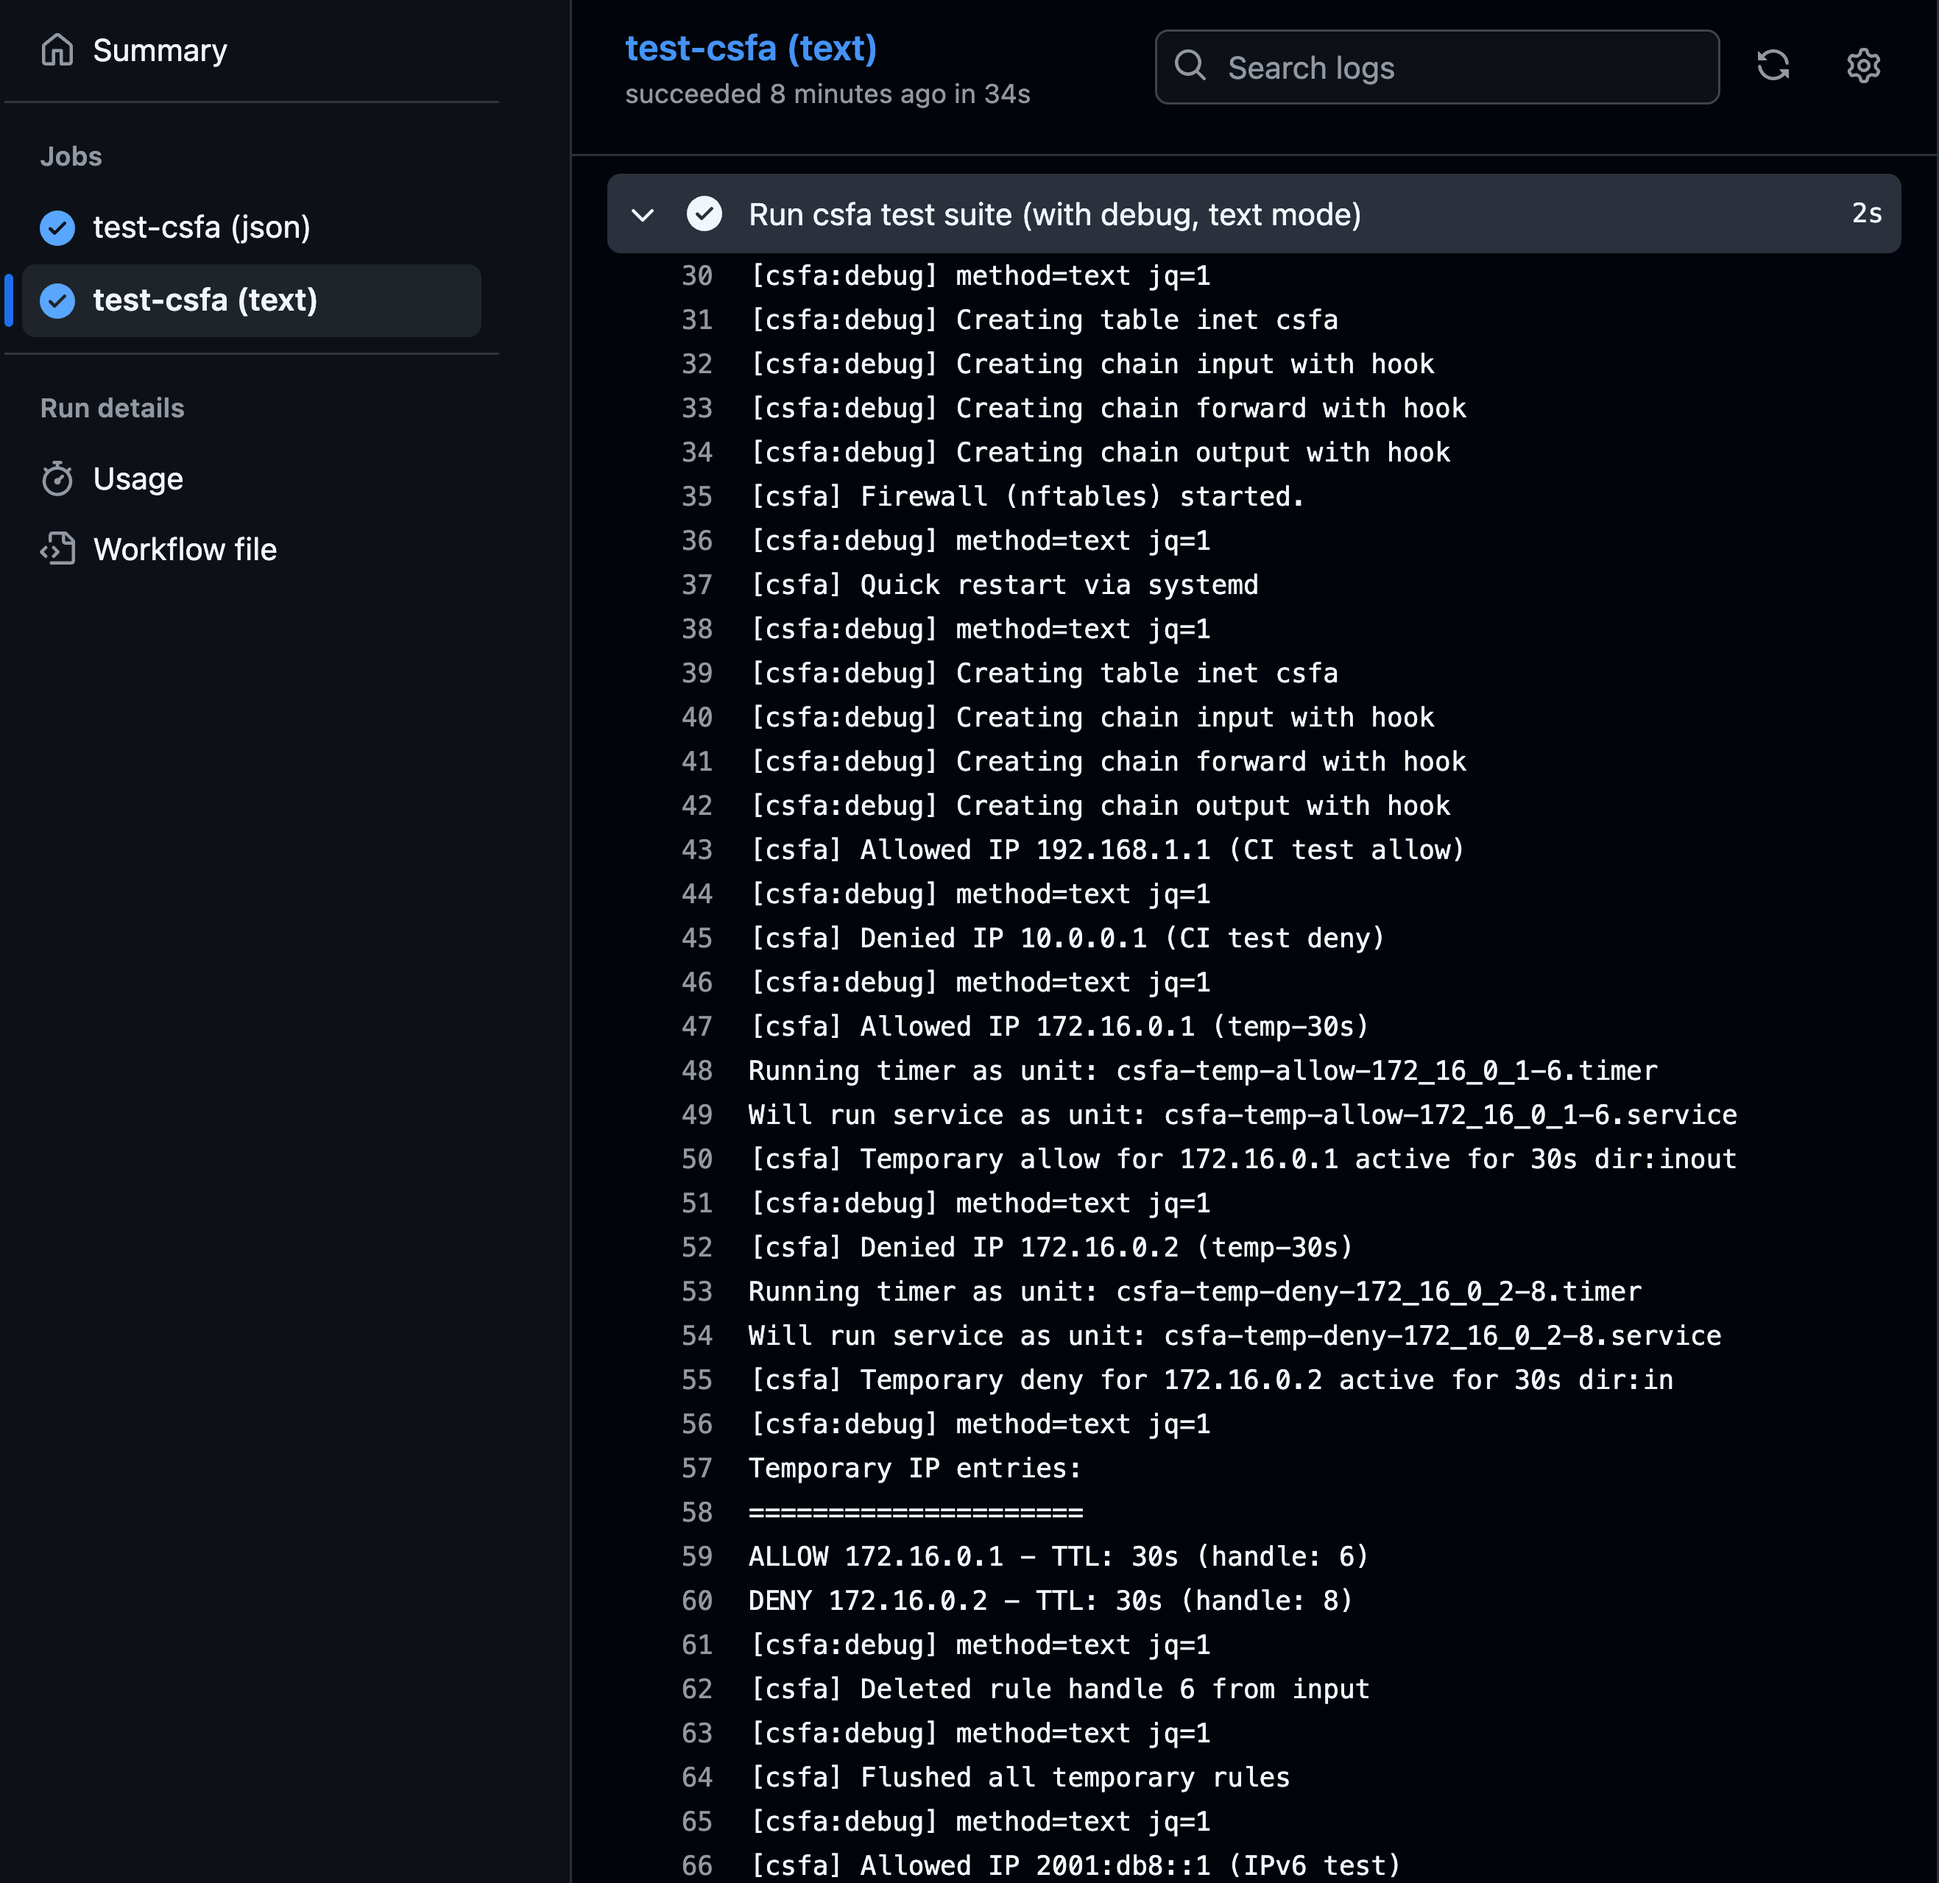Click 'Running timer as unit: csfa-temp-deny' line

(x=1195, y=1291)
